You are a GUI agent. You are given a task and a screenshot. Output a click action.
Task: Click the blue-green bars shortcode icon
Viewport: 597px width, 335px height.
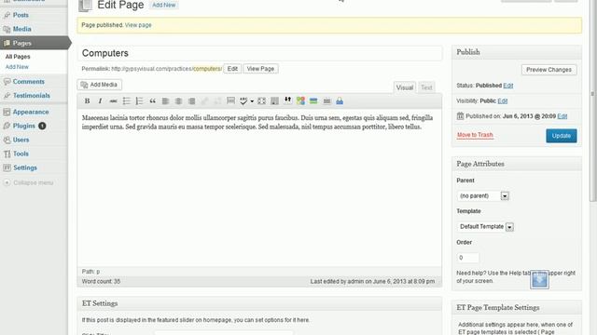[x=313, y=100]
